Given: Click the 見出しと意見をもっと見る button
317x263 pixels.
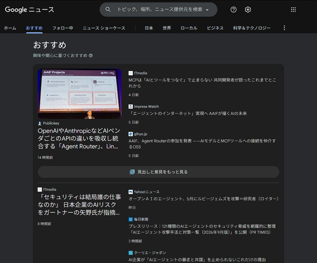Looking at the screenshot, I should [158, 172].
